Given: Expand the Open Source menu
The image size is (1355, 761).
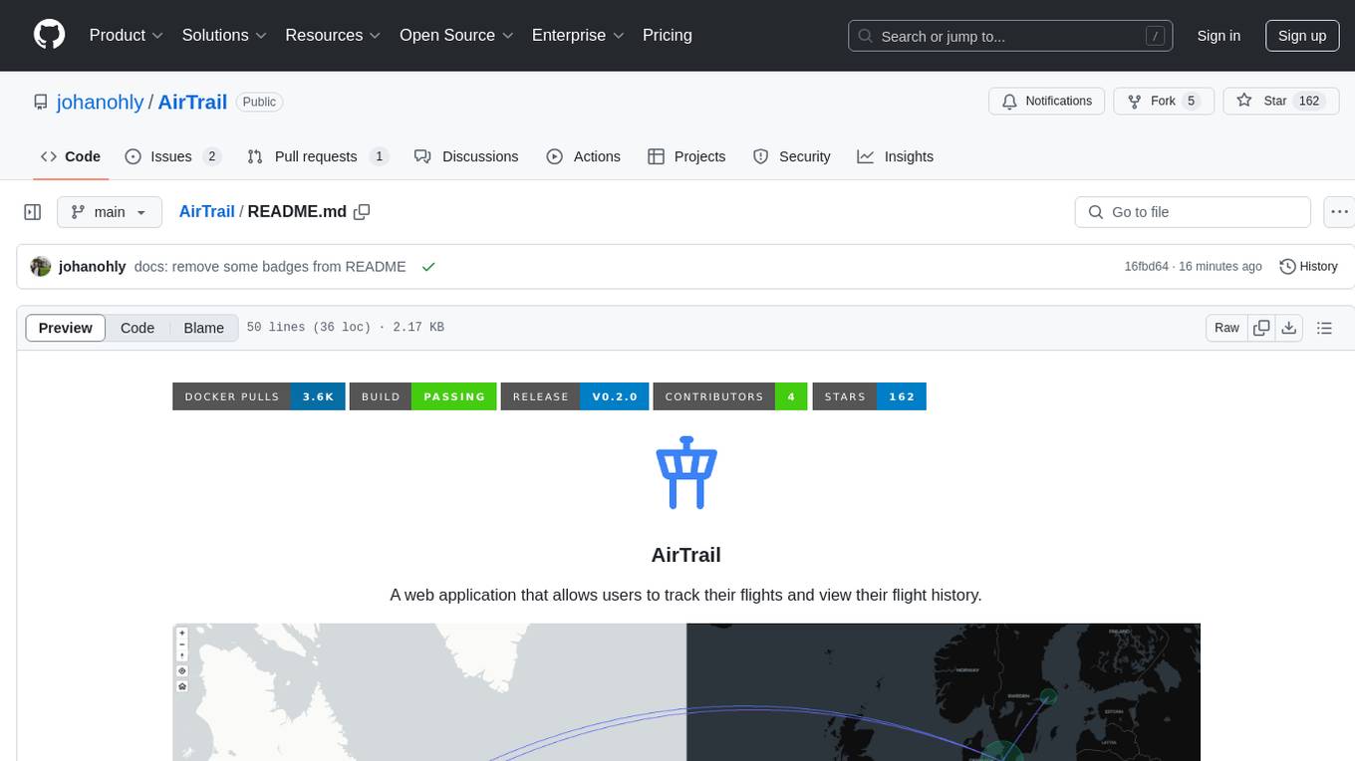Looking at the screenshot, I should [456, 35].
